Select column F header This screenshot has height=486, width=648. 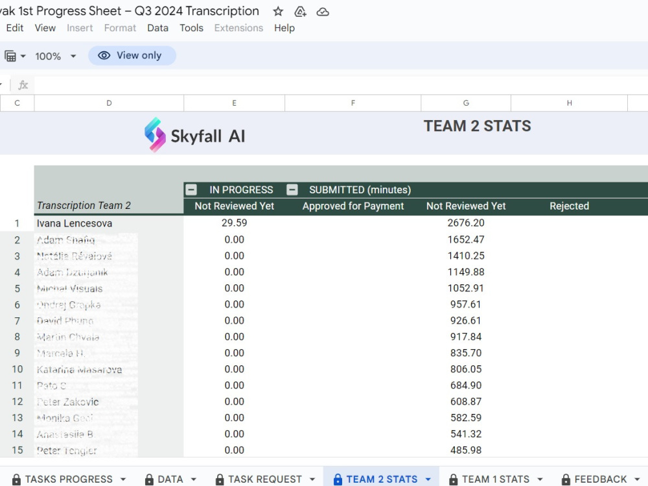pyautogui.click(x=353, y=103)
